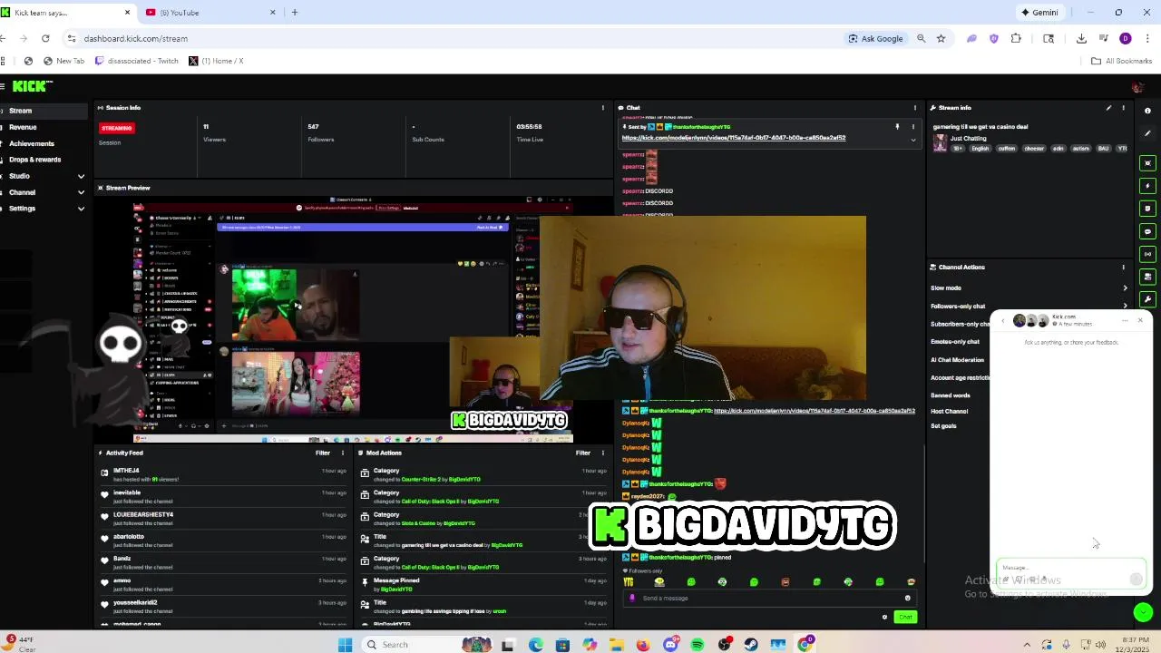Viewport: 1161px width, 653px height.
Task: Open the pinned kick.com video link
Action: pyautogui.click(x=734, y=138)
